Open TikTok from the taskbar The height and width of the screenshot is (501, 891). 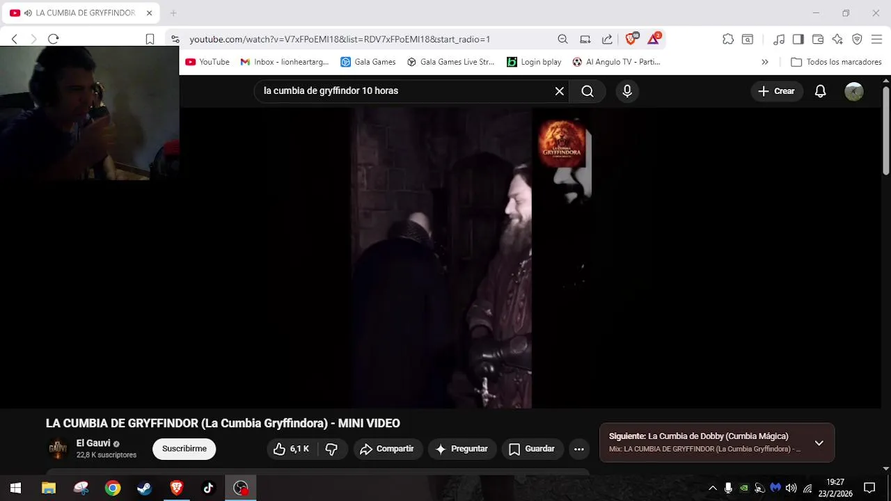pyautogui.click(x=209, y=488)
